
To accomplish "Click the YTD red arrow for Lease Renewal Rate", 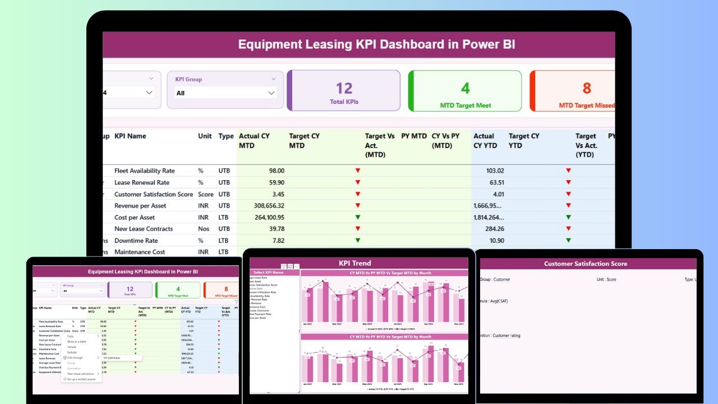I will 568,182.
